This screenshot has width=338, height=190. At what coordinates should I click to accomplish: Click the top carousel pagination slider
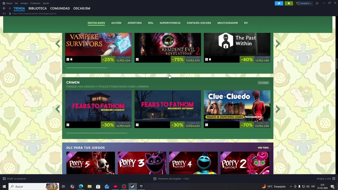tap(87, 68)
